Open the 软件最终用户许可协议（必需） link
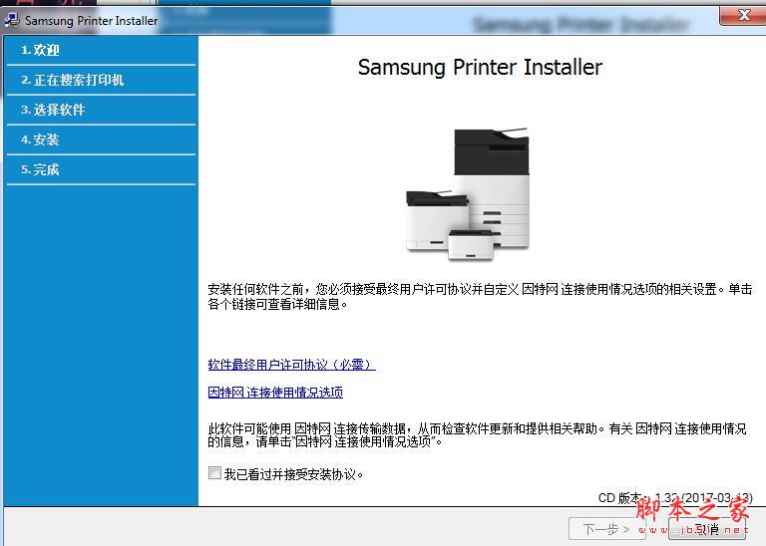 (x=291, y=365)
